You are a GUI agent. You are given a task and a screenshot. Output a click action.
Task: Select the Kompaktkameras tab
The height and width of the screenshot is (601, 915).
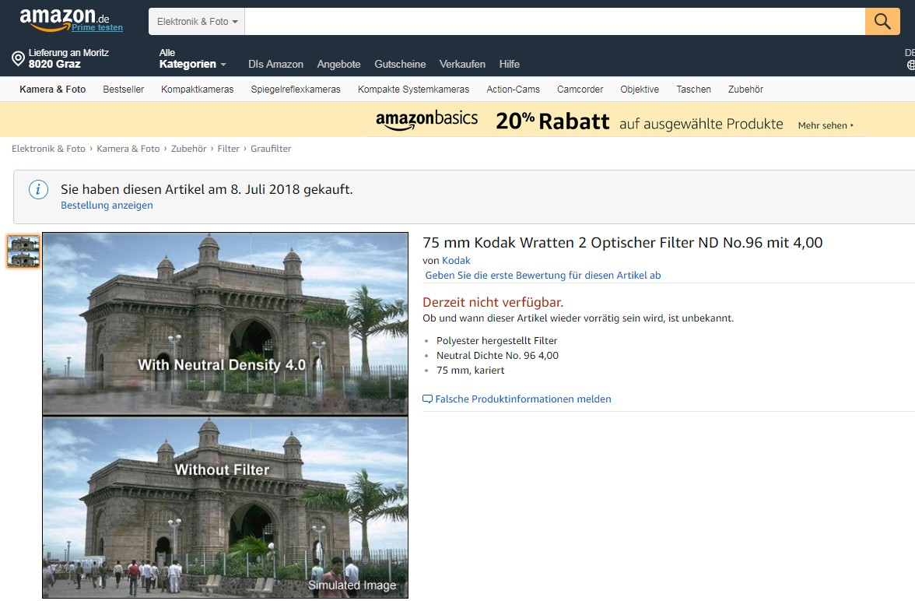198,90
